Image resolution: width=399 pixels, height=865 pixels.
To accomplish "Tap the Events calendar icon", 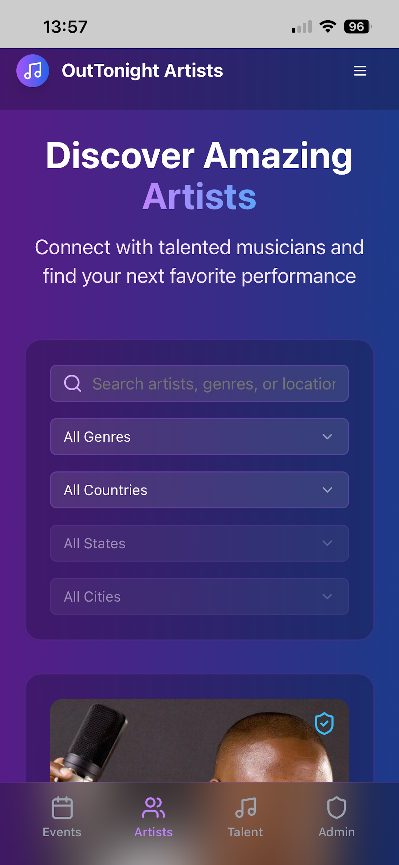I will click(62, 808).
